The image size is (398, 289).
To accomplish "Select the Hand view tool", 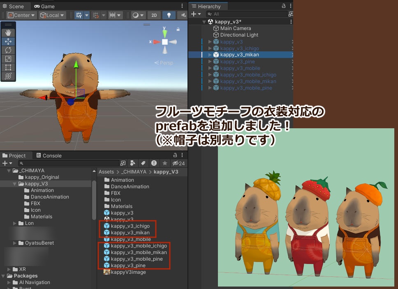I will (8, 33).
